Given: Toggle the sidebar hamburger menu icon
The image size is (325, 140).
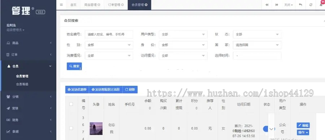Looking at the screenshot, I should (x=61, y=5).
